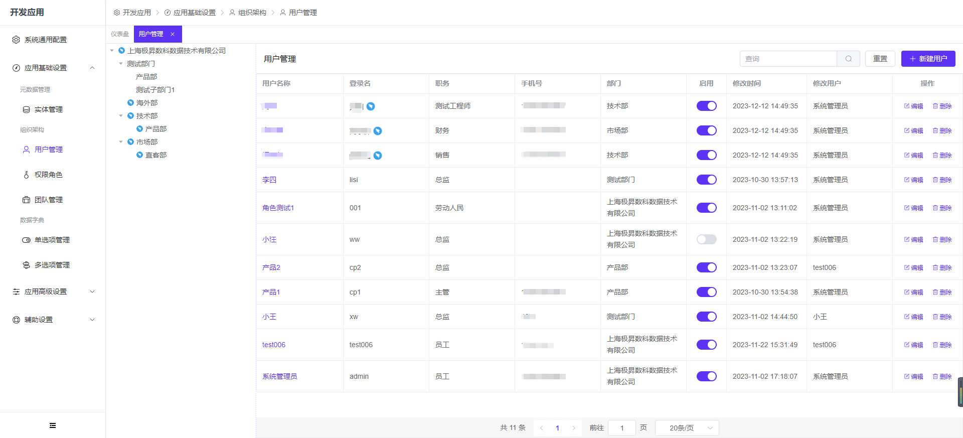Switch to the 仪表盘 tab
The height and width of the screenshot is (438, 963).
[x=120, y=34]
